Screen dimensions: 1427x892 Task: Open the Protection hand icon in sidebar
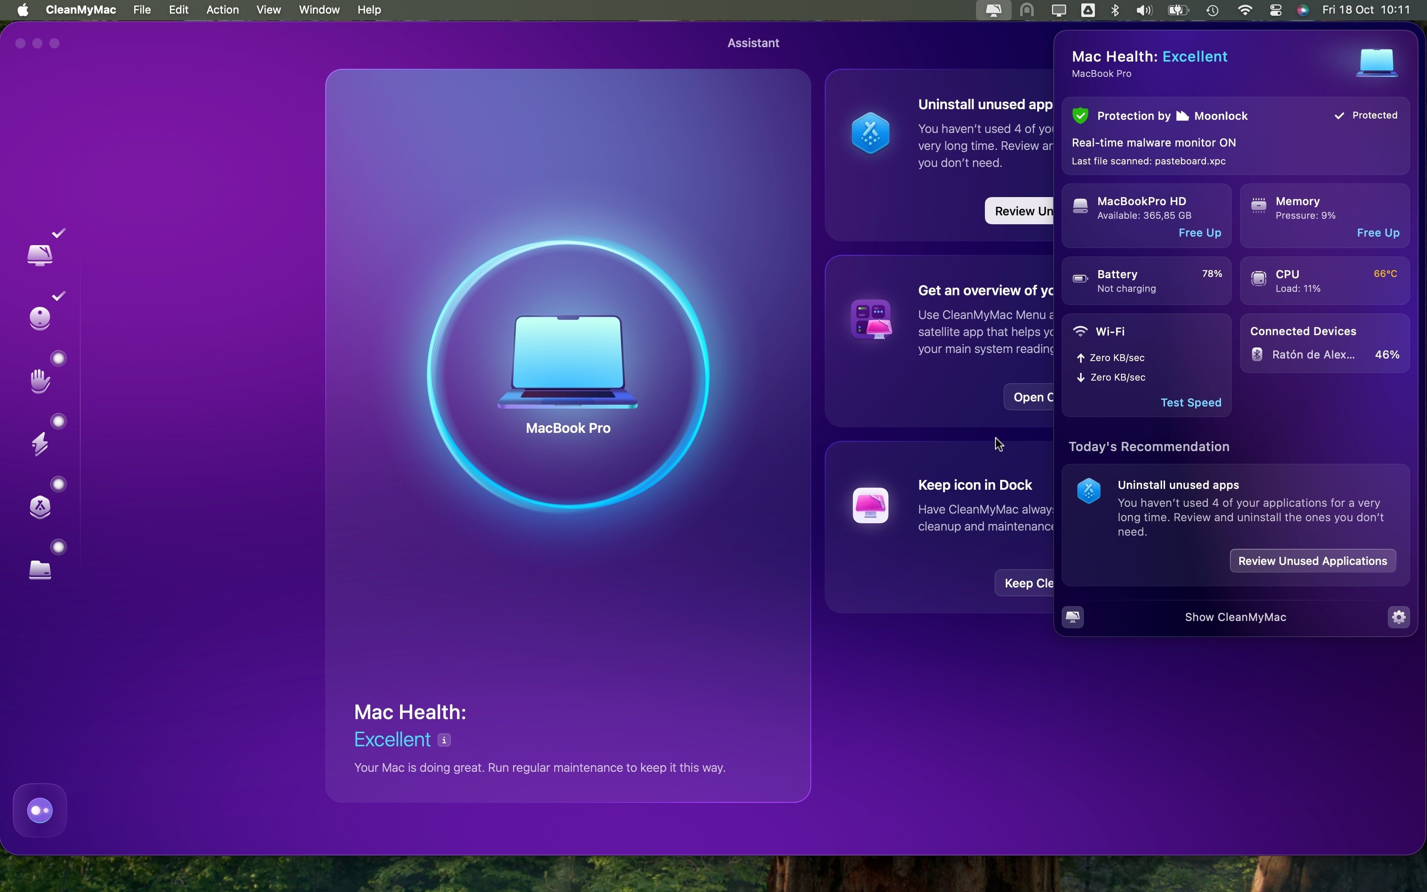40,381
